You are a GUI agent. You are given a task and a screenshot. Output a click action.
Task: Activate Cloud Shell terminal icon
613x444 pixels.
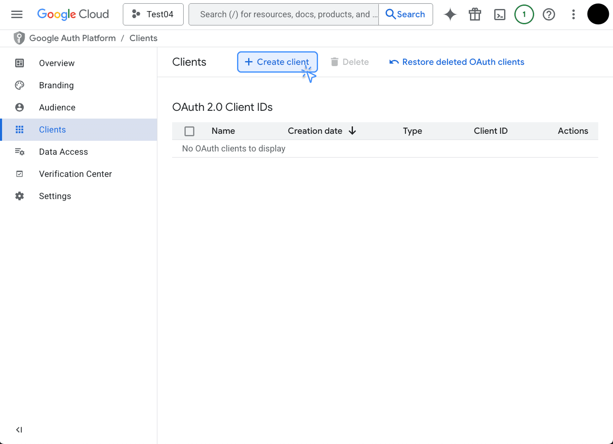[500, 15]
